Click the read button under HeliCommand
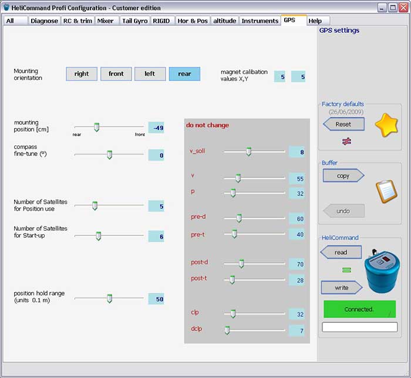The height and width of the screenshot is (378, 411). pos(341,252)
